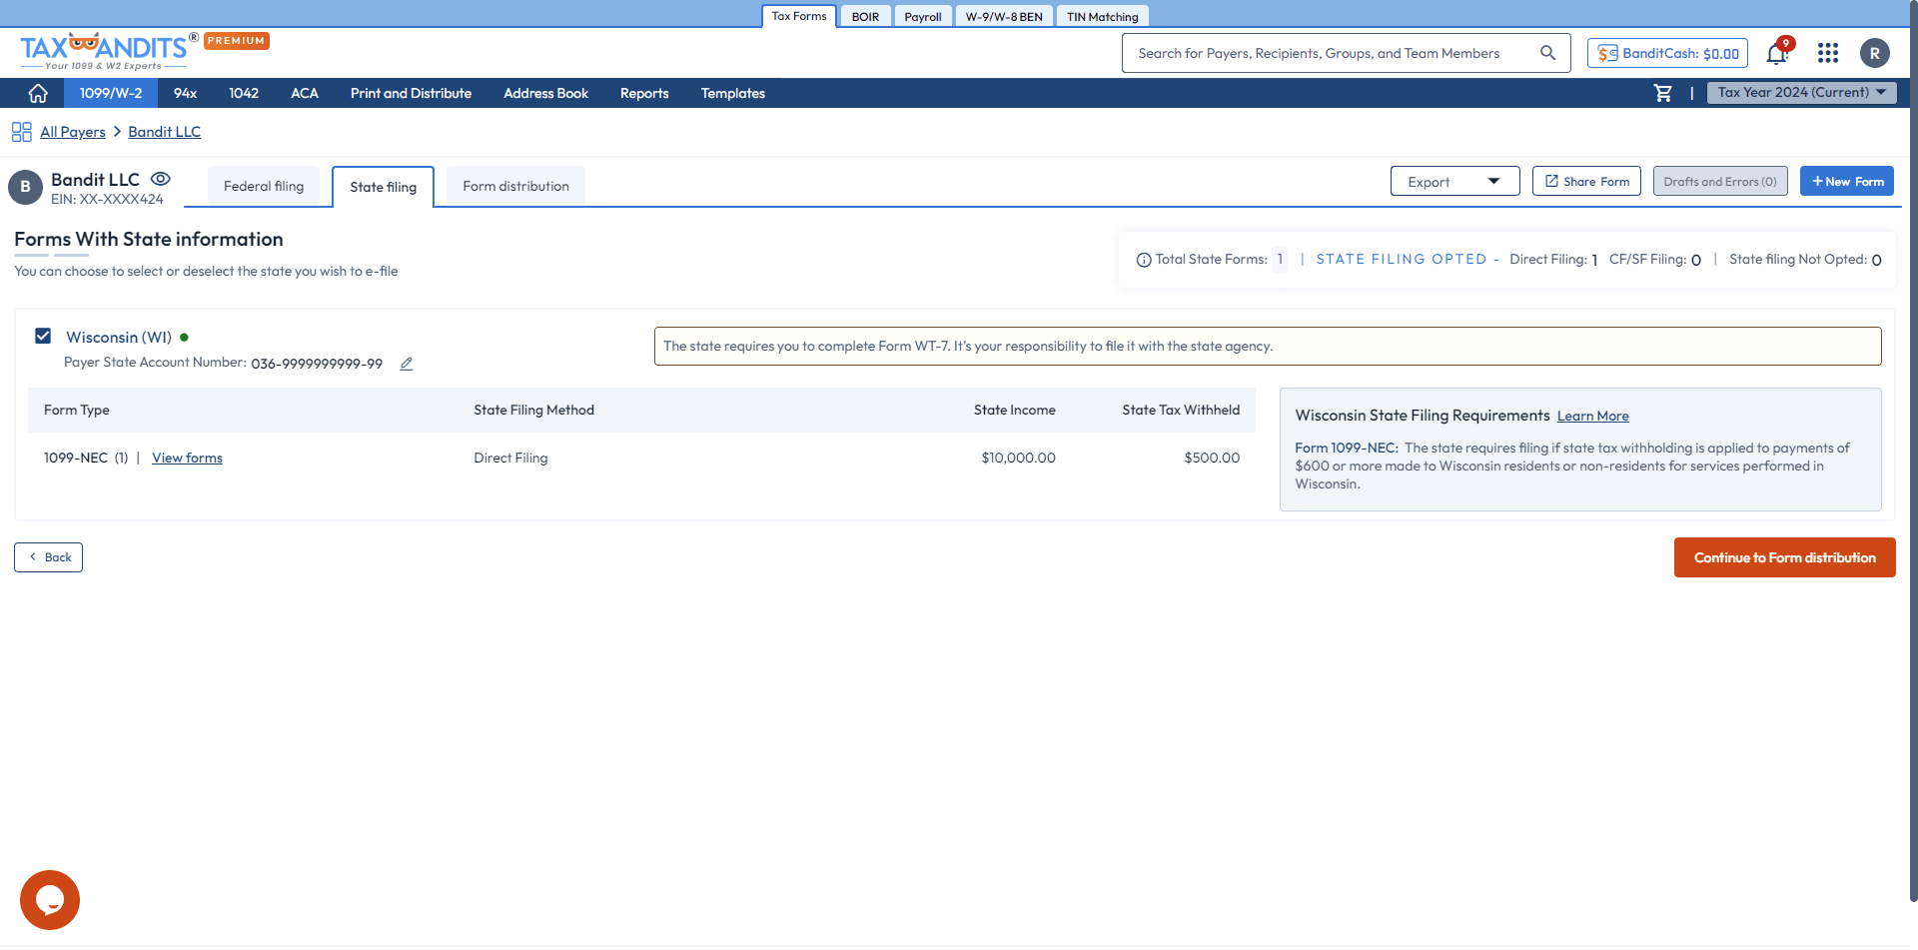Open the apps grid menu
1918x950 pixels.
(x=1828, y=53)
